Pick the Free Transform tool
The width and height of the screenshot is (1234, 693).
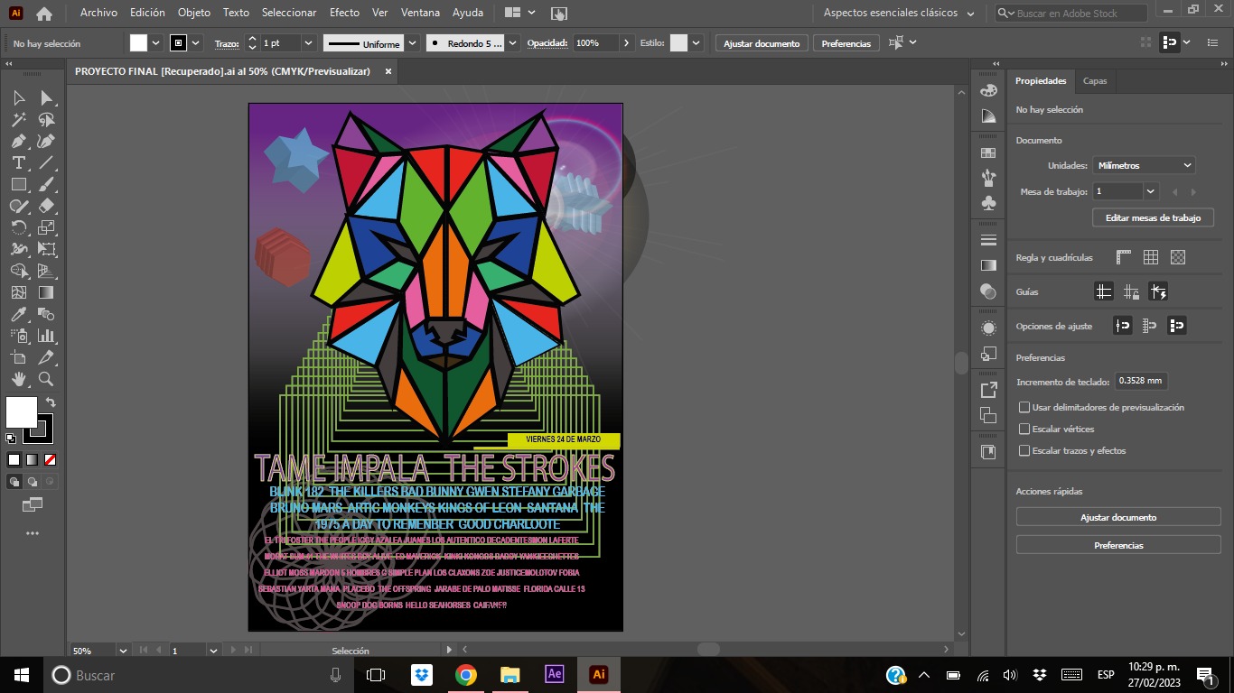pos(46,249)
